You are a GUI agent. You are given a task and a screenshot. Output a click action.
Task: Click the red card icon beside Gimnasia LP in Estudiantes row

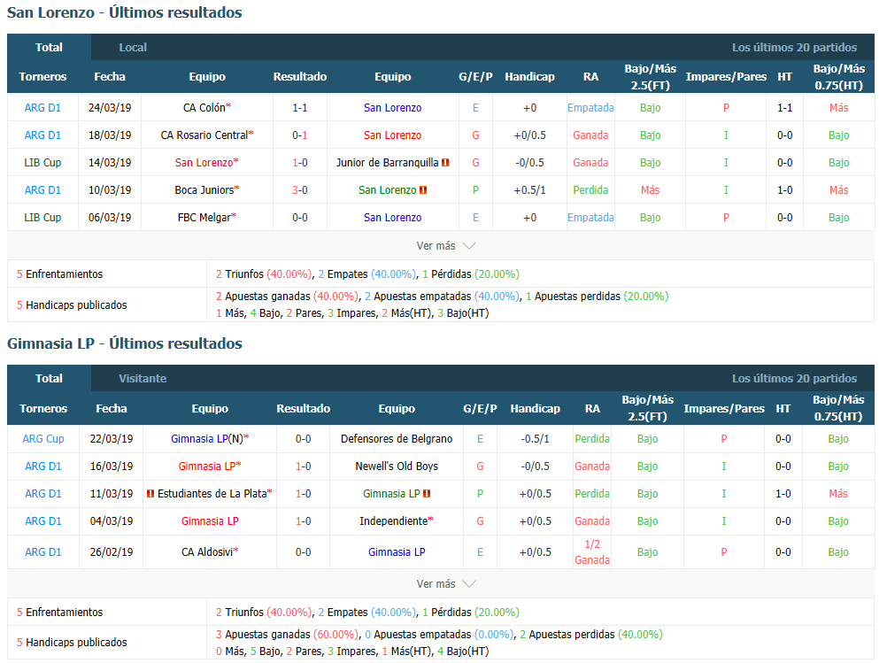tap(427, 494)
